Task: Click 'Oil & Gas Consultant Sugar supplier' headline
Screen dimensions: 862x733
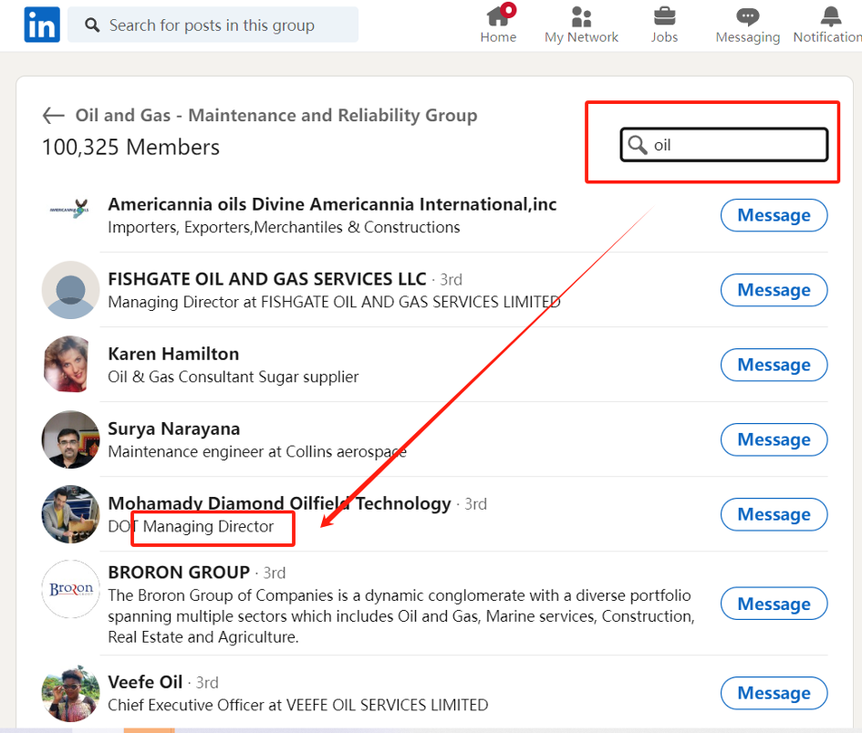Action: tap(234, 377)
